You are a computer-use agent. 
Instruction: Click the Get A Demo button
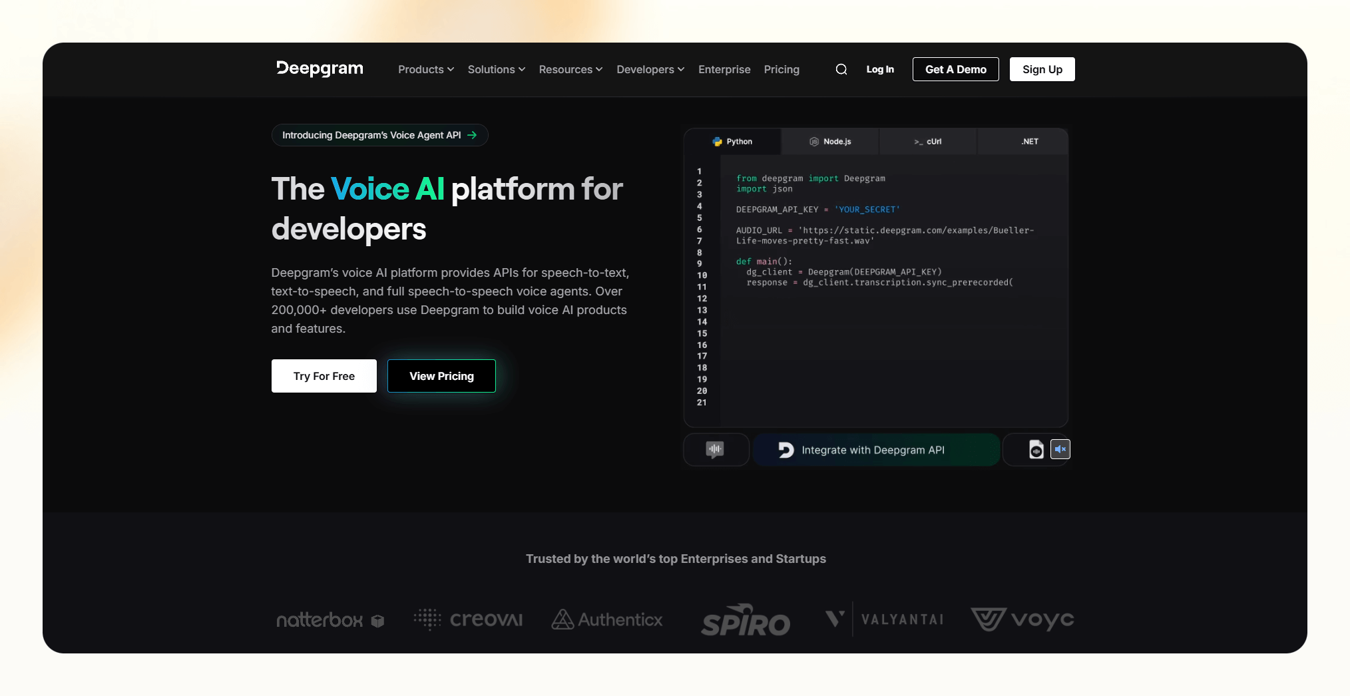click(955, 69)
